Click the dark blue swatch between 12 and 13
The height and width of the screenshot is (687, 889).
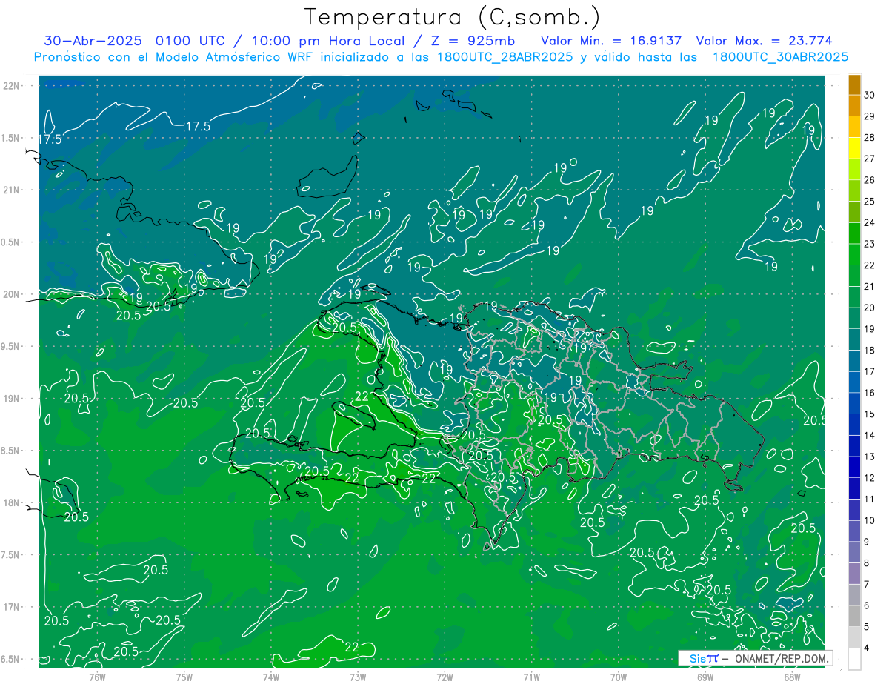click(854, 468)
